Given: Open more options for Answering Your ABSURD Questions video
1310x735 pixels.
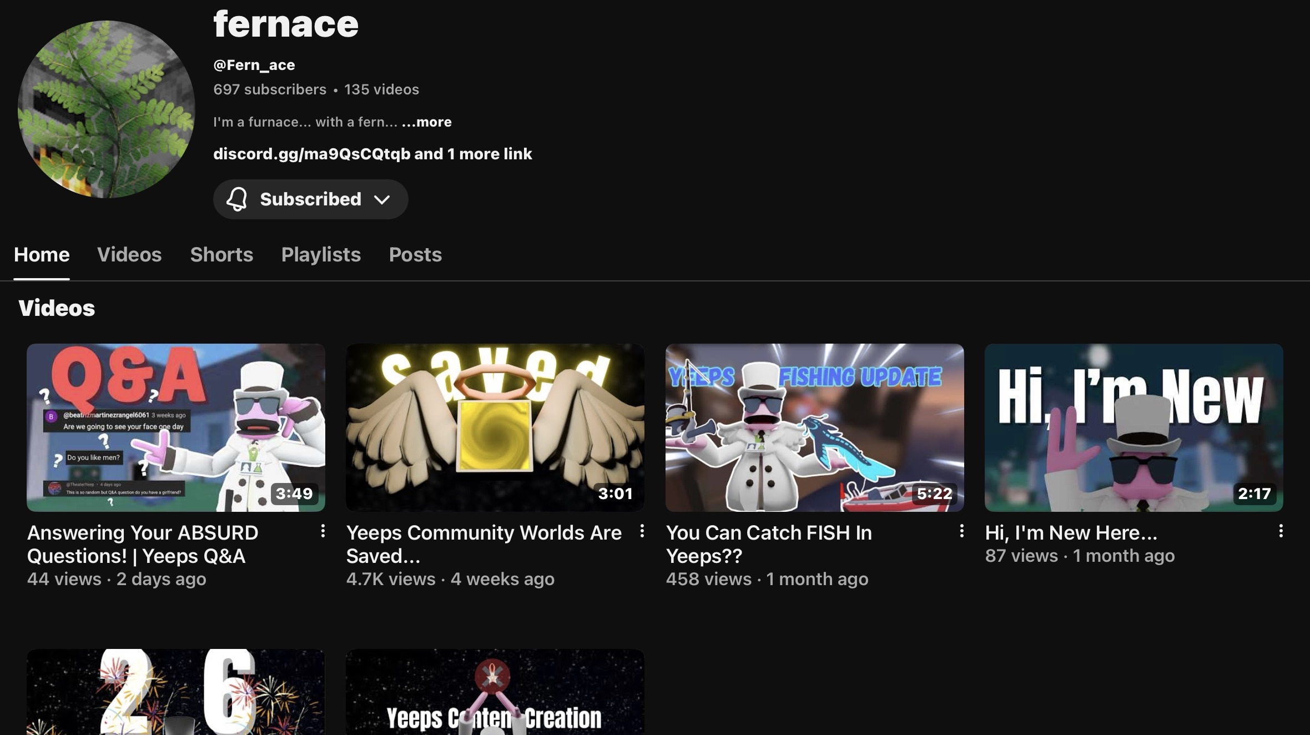Looking at the screenshot, I should (x=323, y=531).
